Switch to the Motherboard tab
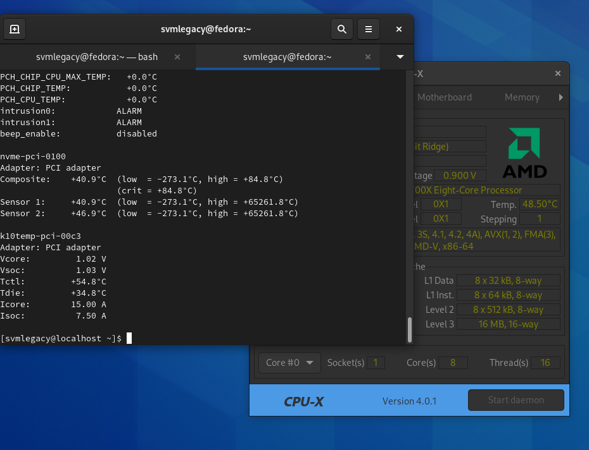Viewport: 589px width, 450px height. click(445, 97)
